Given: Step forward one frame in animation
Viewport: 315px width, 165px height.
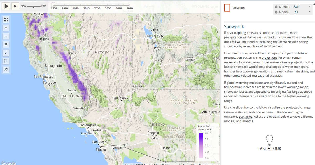Looking at the screenshot, I should click(x=15, y=6).
